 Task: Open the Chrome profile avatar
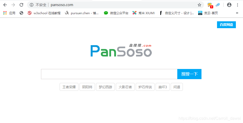(x=229, y=5)
